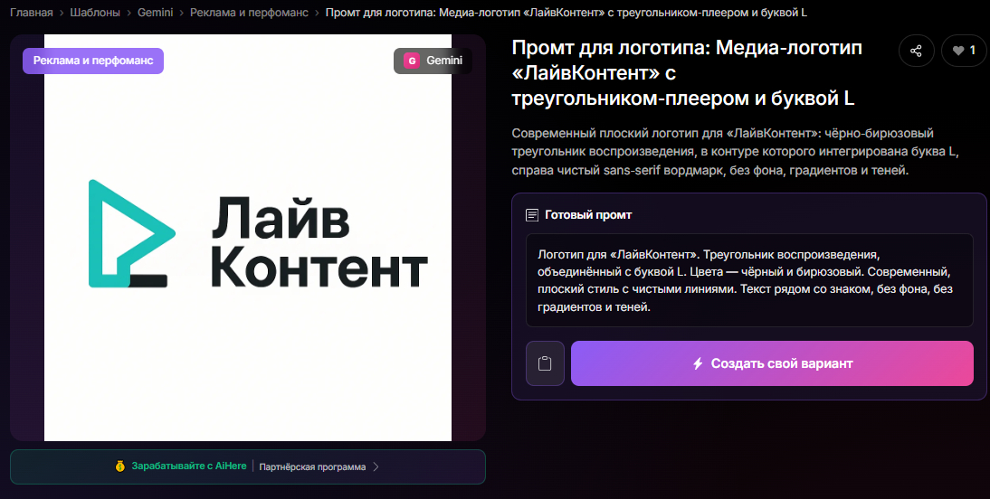Image resolution: width=990 pixels, height=499 pixels.
Task: Open the arrow next to 'Партнёрская программа'
Action: [x=376, y=466]
